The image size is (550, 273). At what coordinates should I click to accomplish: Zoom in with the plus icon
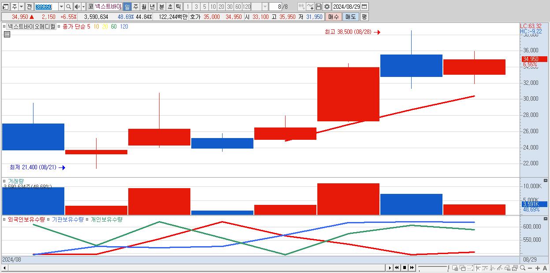pos(538,268)
